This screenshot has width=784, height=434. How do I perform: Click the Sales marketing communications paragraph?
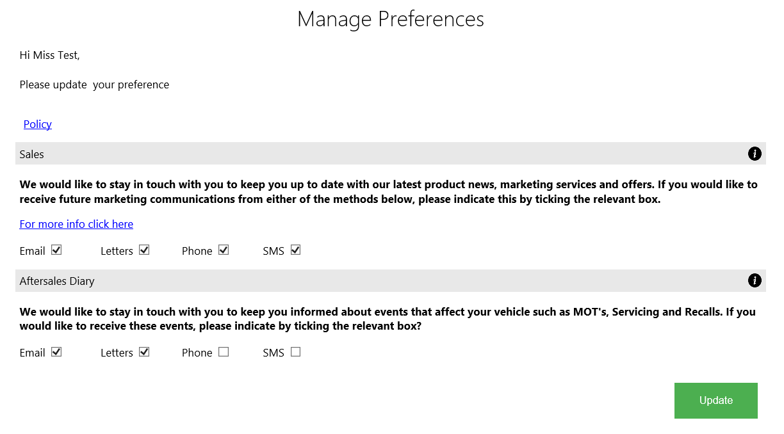pyautogui.click(x=388, y=191)
